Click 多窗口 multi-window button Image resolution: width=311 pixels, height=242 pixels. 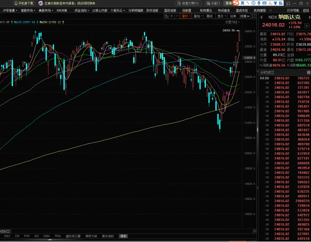213,3
